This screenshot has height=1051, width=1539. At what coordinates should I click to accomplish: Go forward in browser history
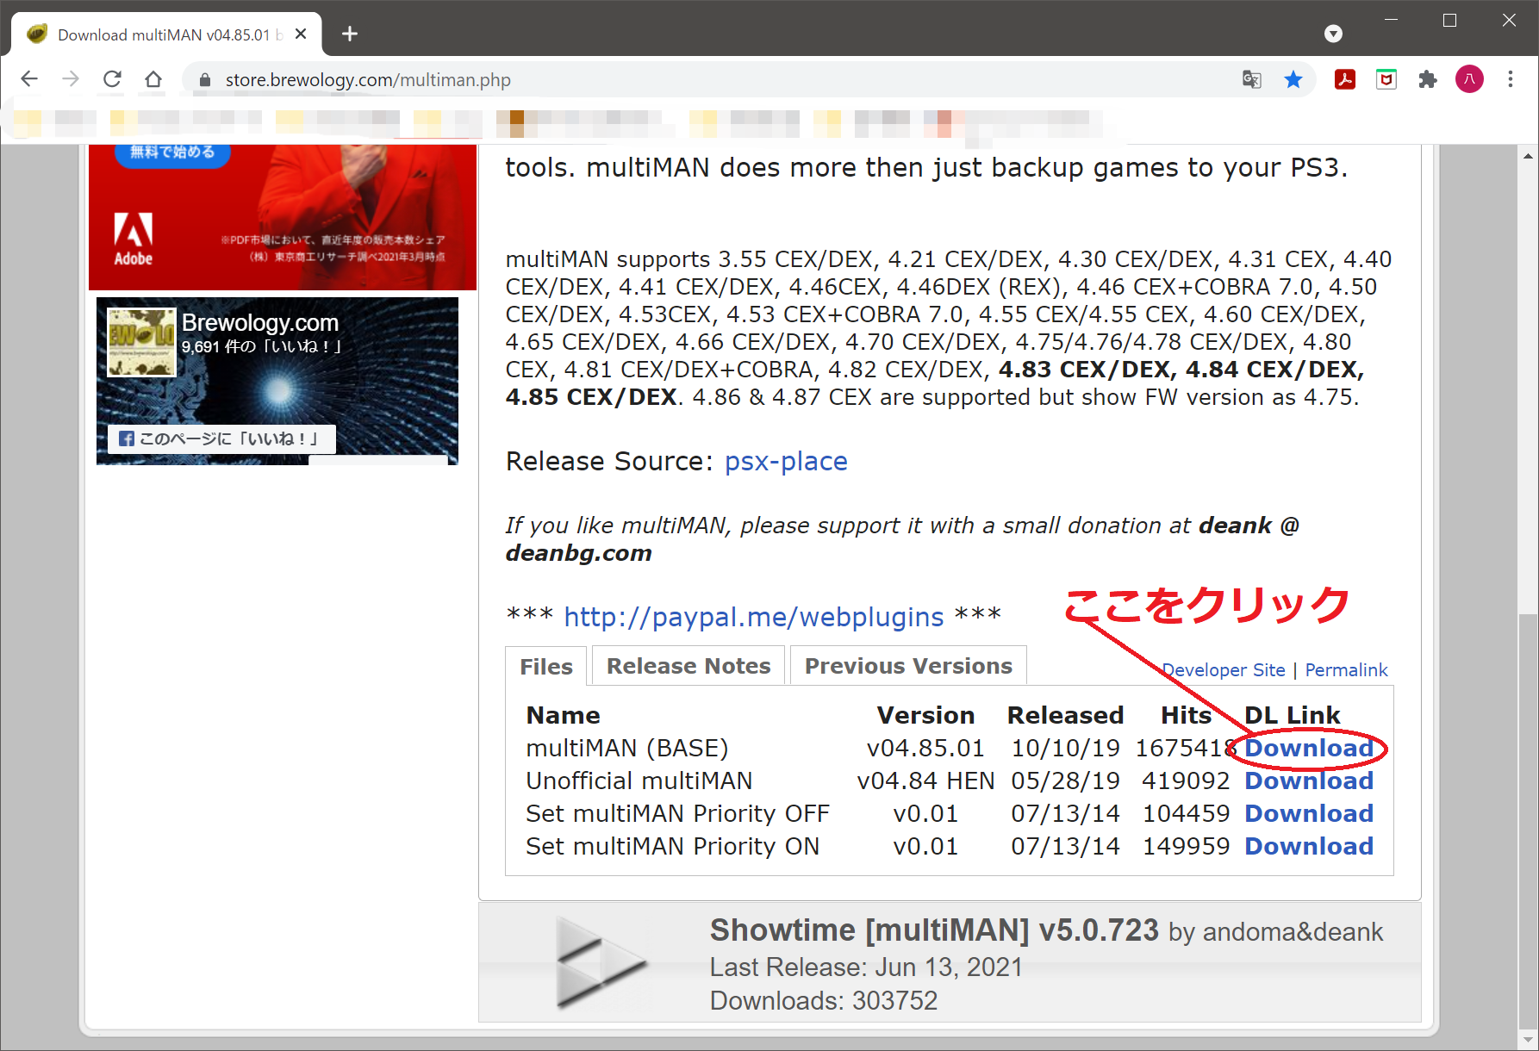71,79
